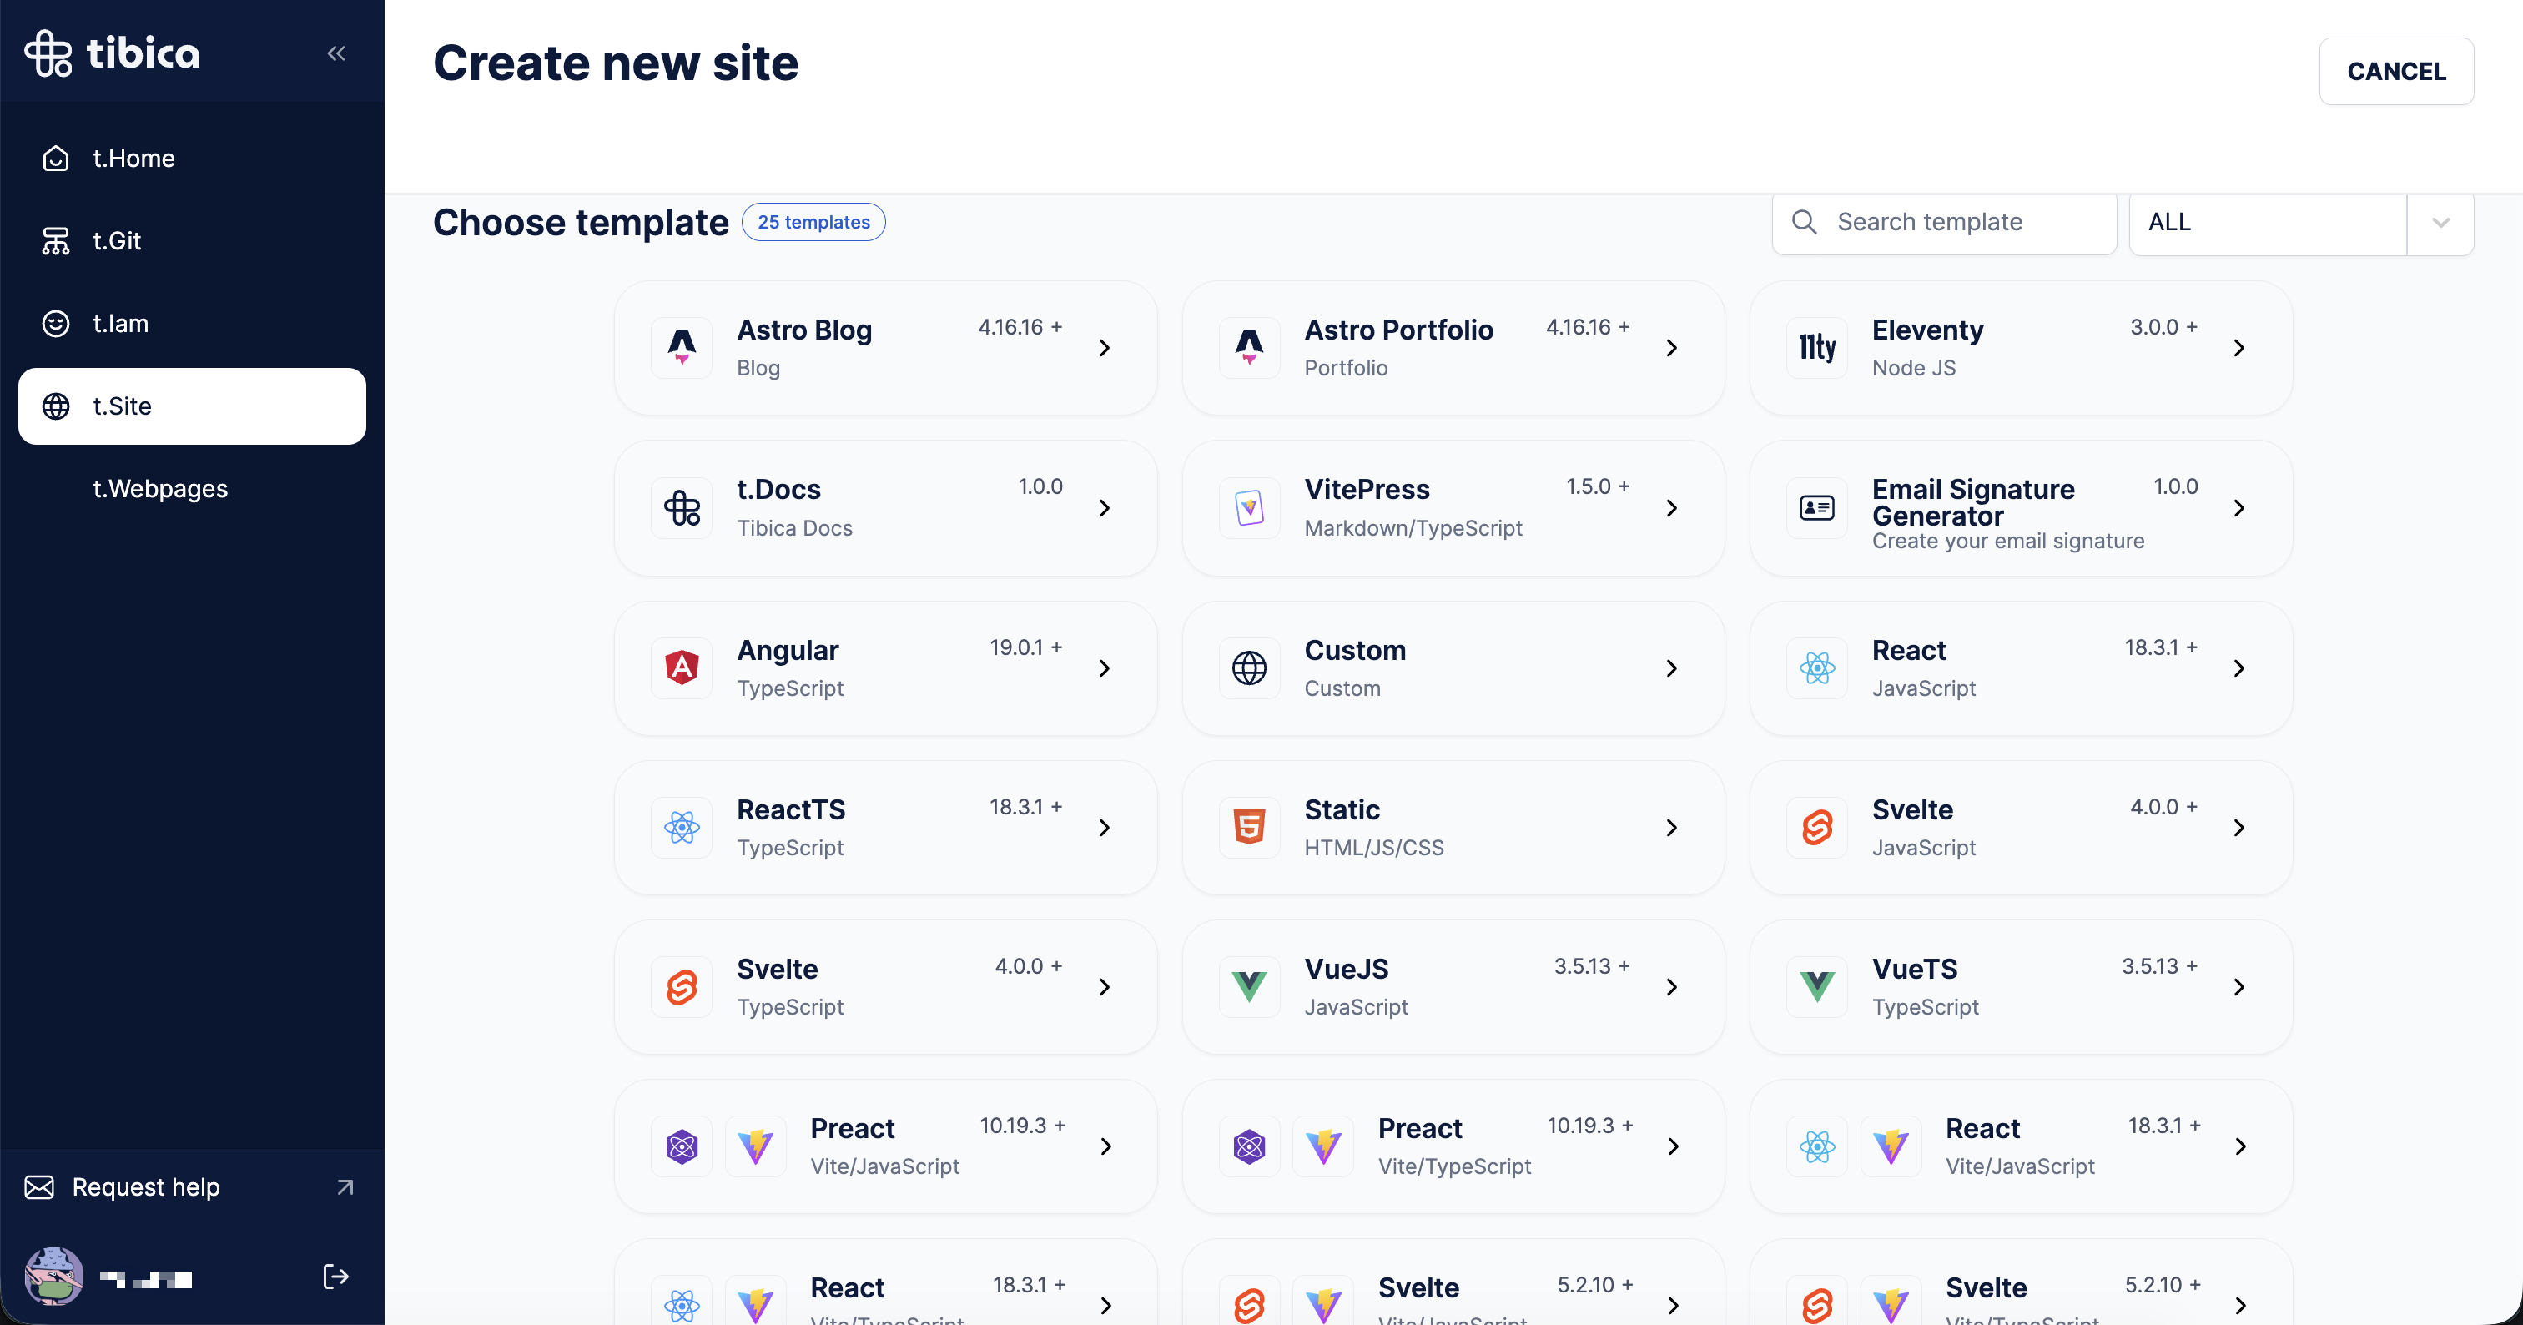
Task: Expand the VitePress template chevron arrow
Action: [1672, 507]
